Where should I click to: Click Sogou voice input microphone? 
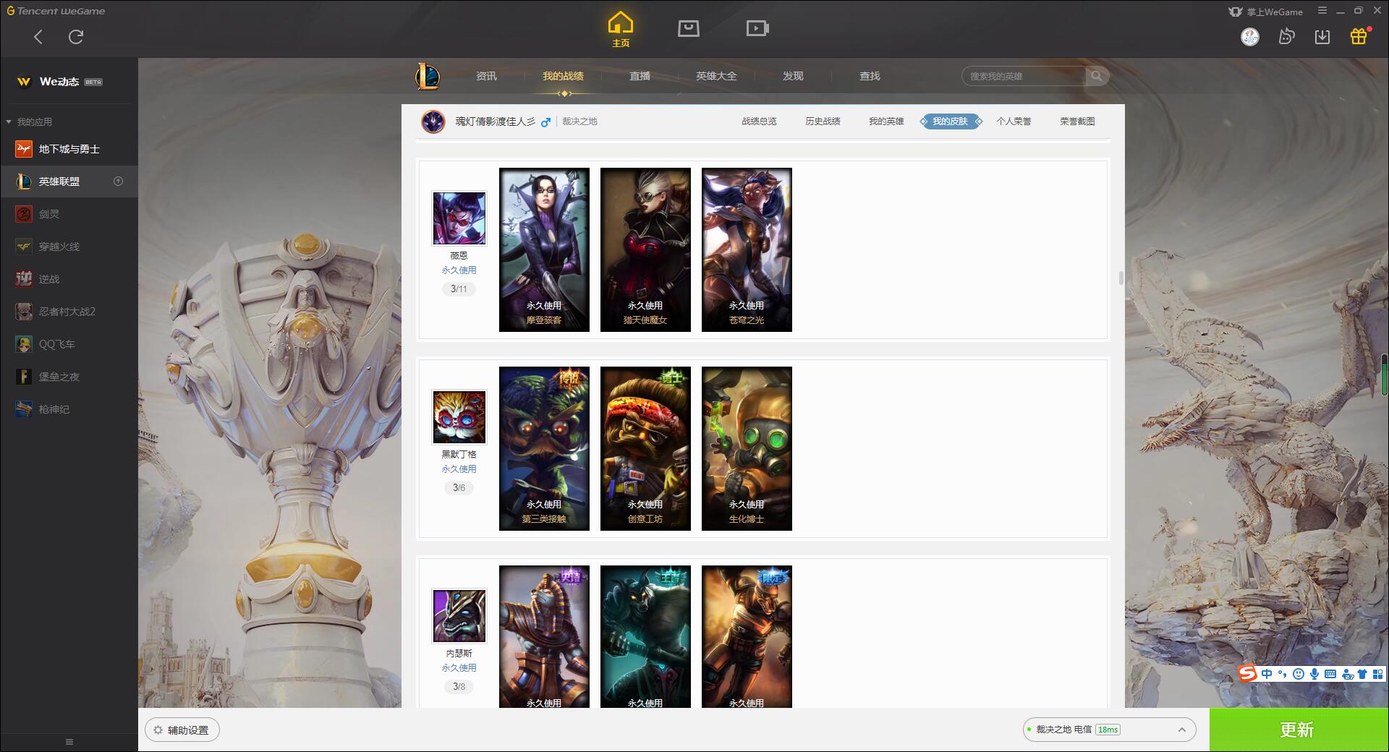(1314, 674)
